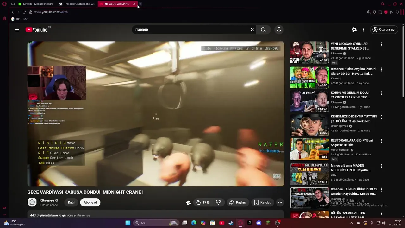Viewport: 405px width, 228px height.
Task: Switch to The best ChatBot tab
Action: [77, 4]
